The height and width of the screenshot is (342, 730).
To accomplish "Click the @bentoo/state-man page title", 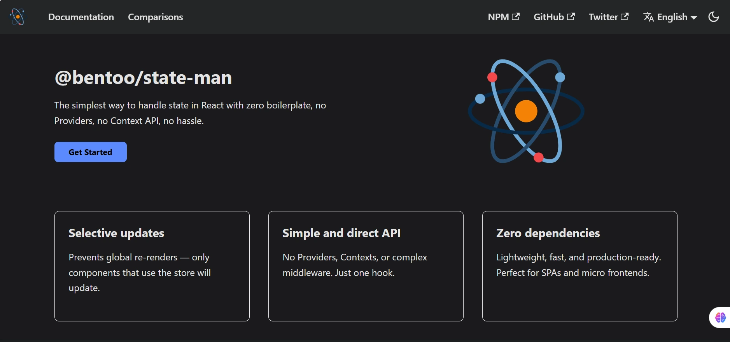I will pyautogui.click(x=144, y=78).
